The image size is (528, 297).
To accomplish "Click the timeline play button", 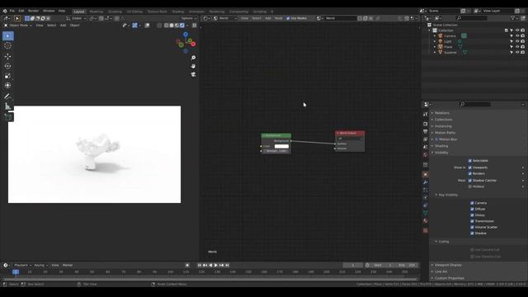I will pyautogui.click(x=216, y=266).
